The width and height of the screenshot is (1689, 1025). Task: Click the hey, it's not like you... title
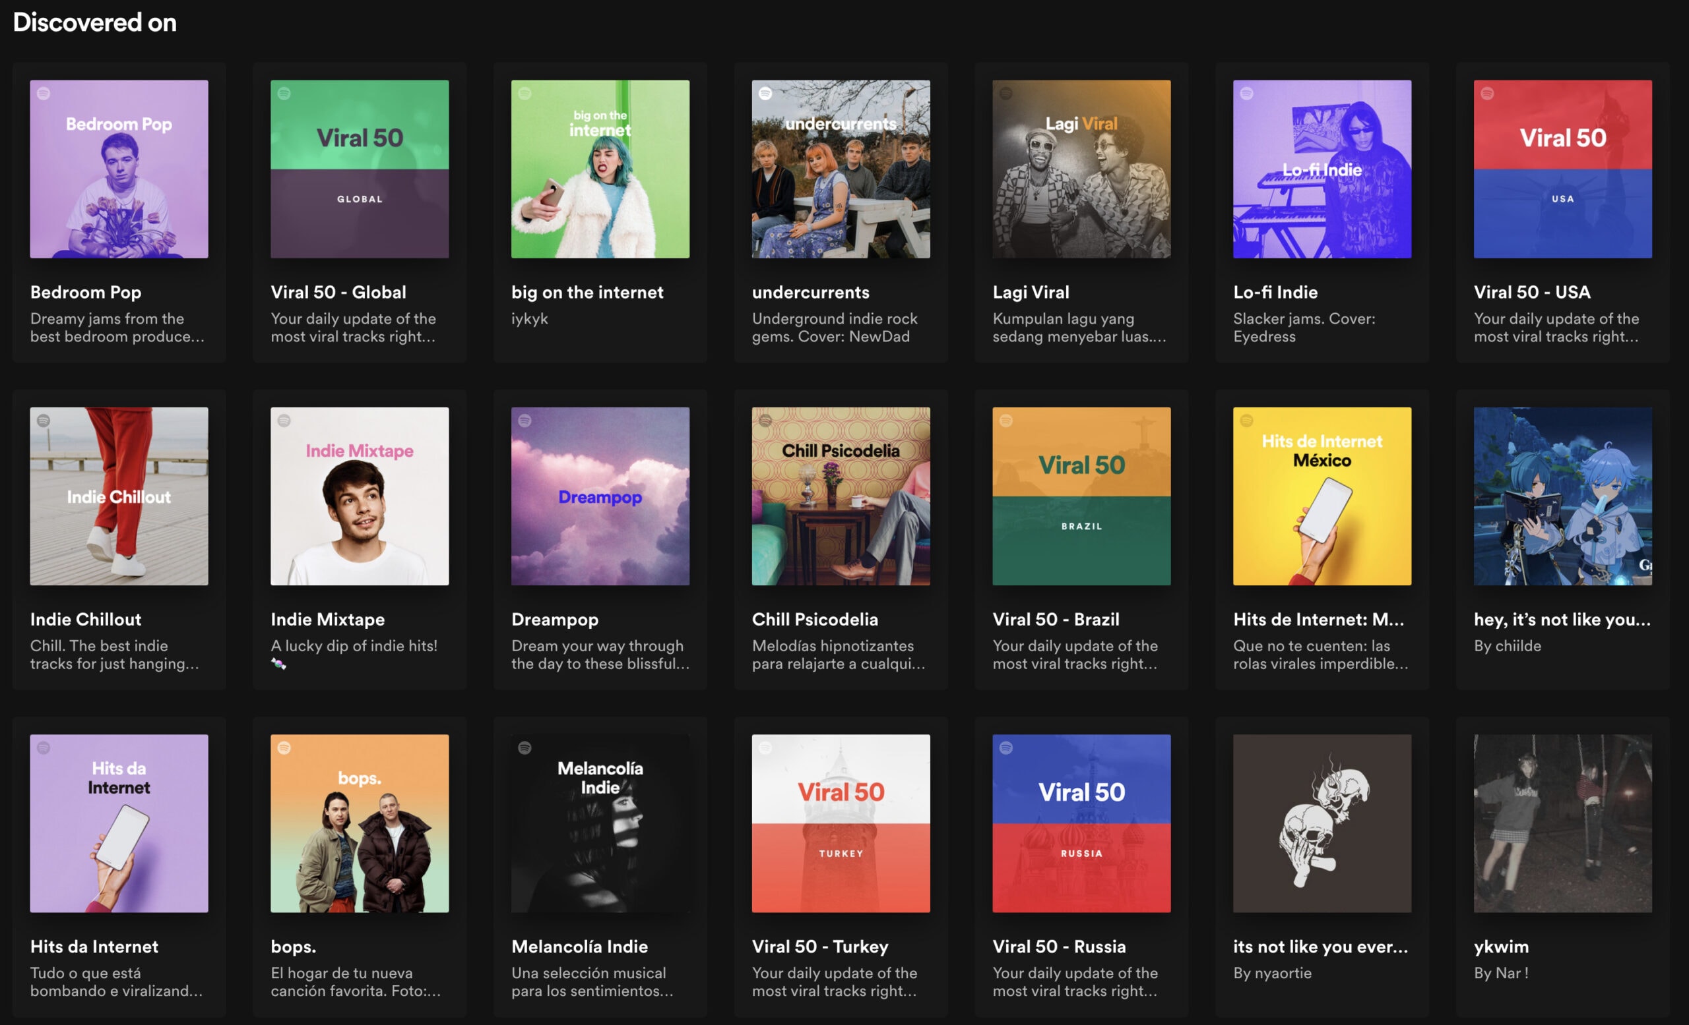point(1562,620)
